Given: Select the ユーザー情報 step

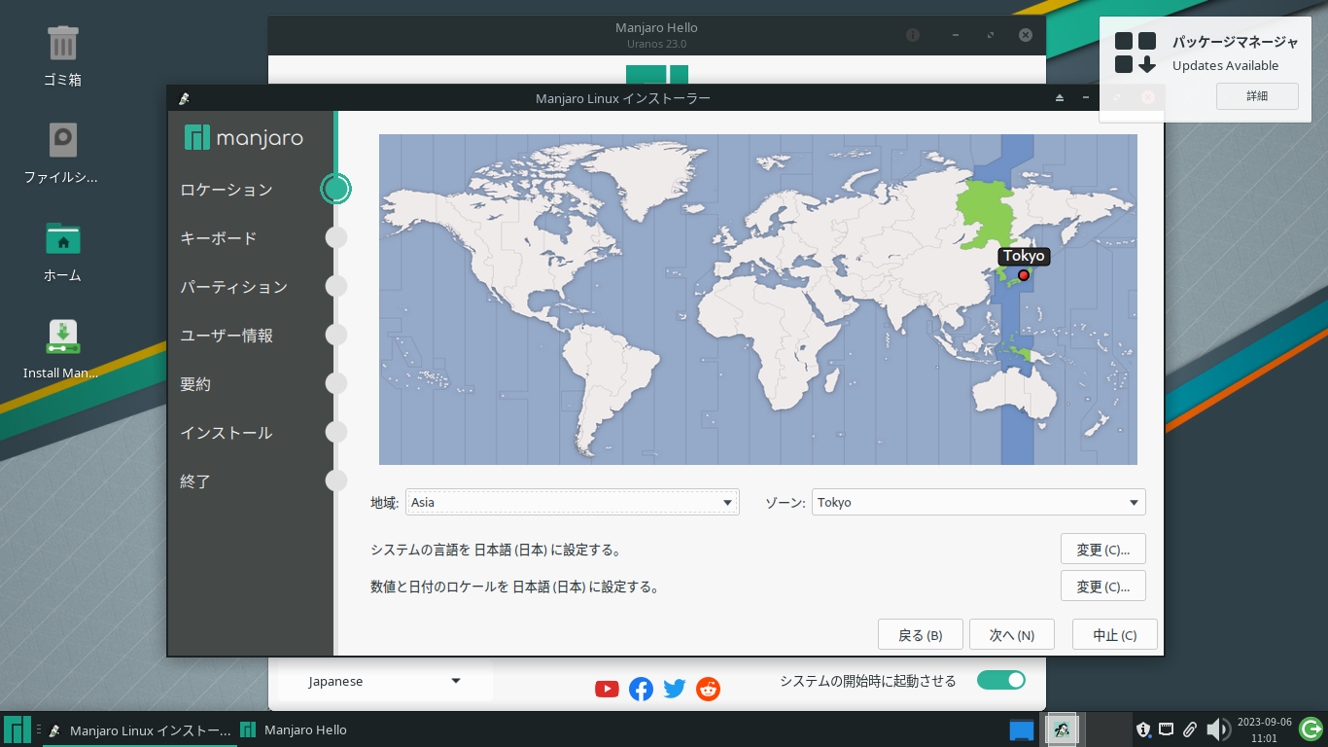Looking at the screenshot, I should point(227,336).
